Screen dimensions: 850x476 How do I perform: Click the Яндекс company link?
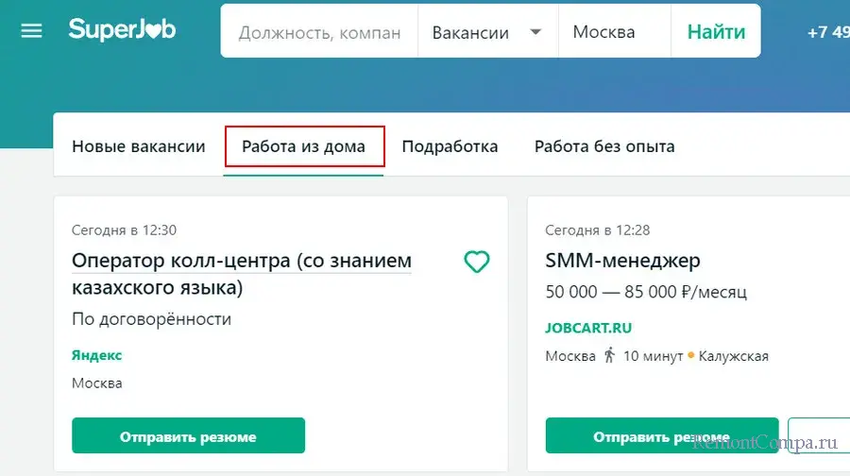[97, 355]
